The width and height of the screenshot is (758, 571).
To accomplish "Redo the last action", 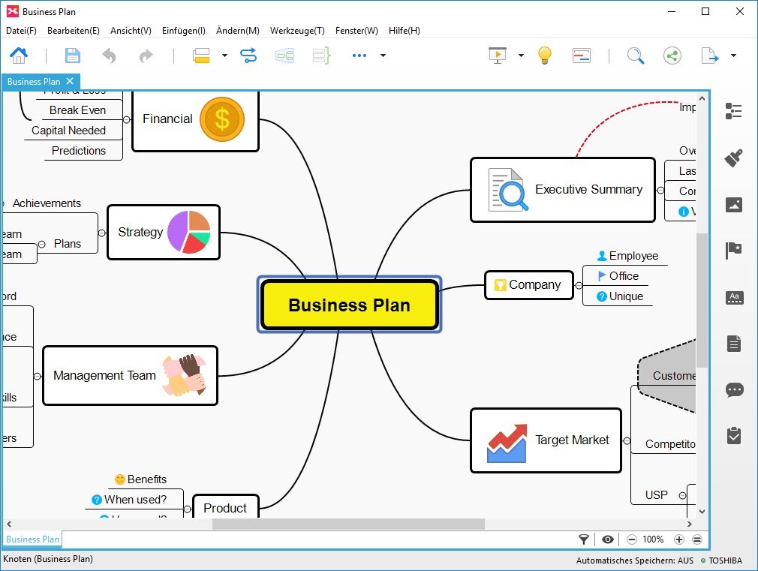I will (146, 56).
